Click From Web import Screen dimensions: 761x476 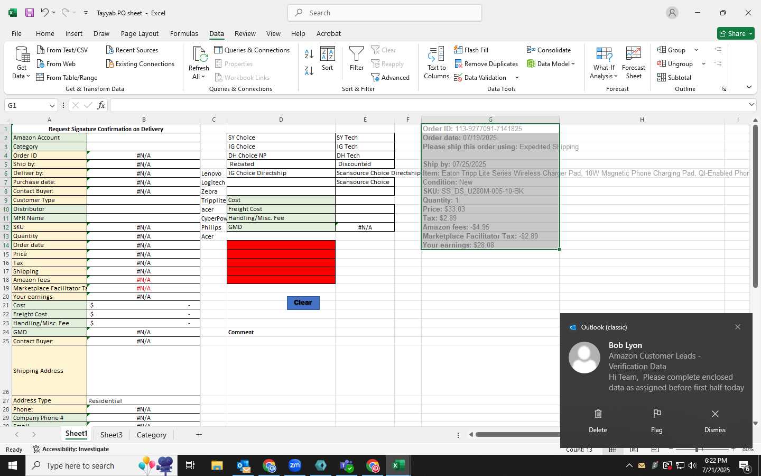tap(56, 63)
